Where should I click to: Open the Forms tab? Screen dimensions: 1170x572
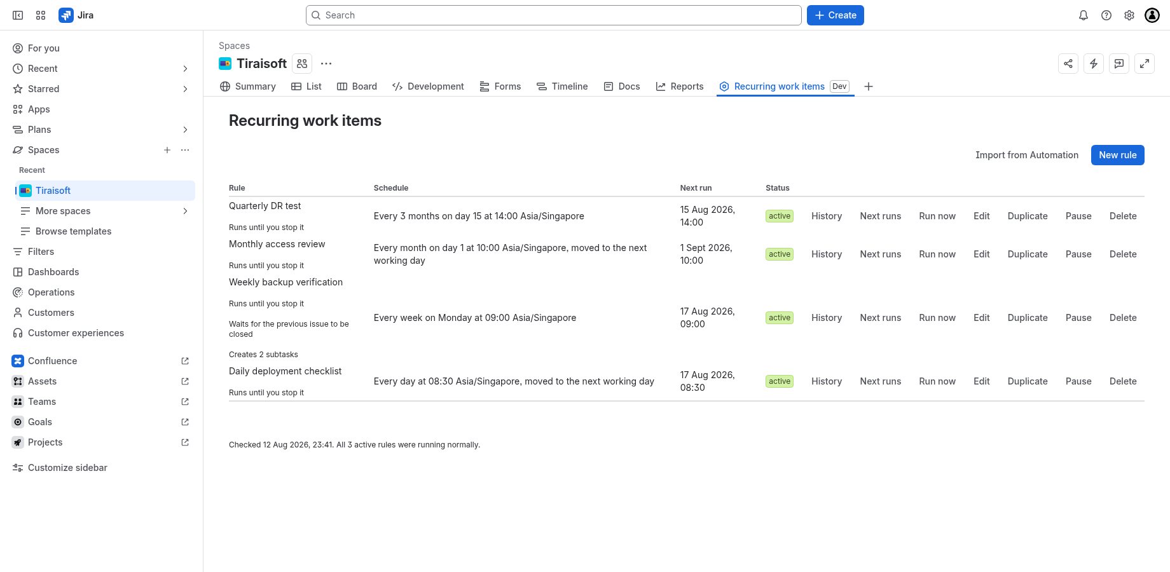tap(500, 86)
